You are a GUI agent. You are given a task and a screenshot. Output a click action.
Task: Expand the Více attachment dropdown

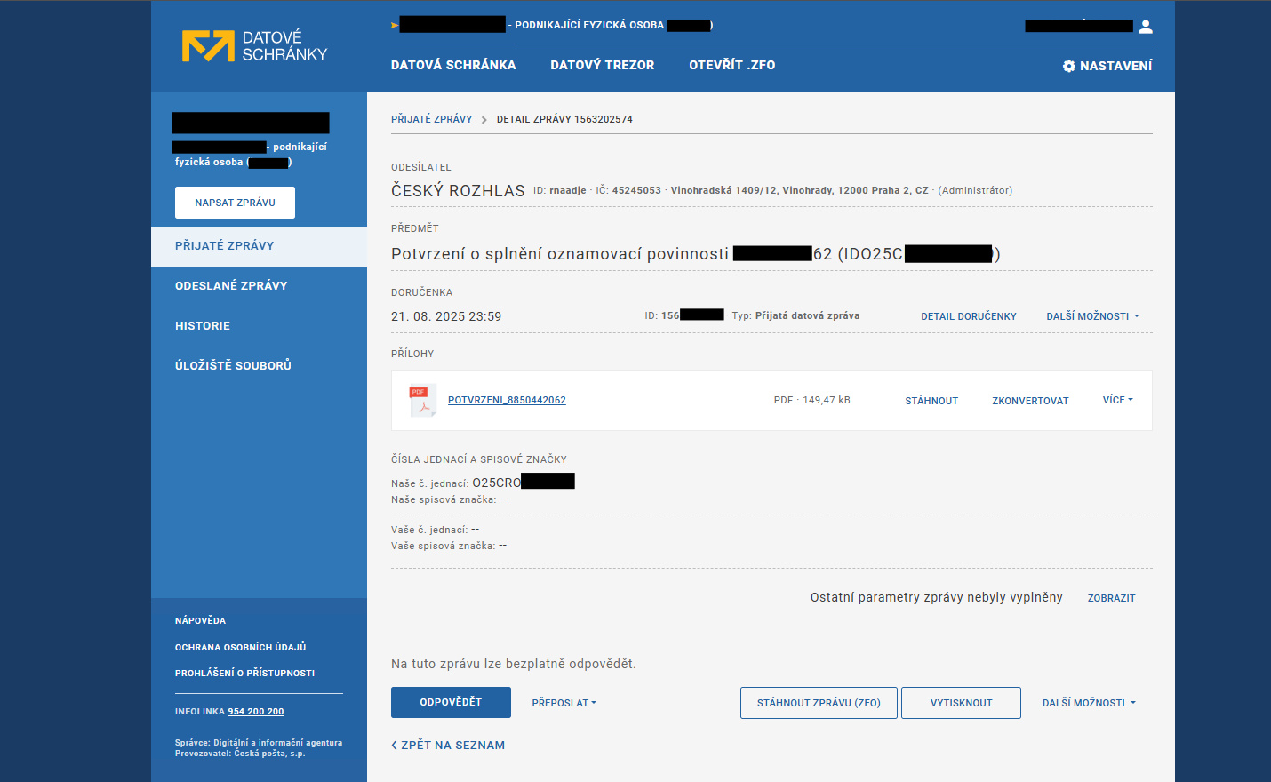pyautogui.click(x=1117, y=400)
